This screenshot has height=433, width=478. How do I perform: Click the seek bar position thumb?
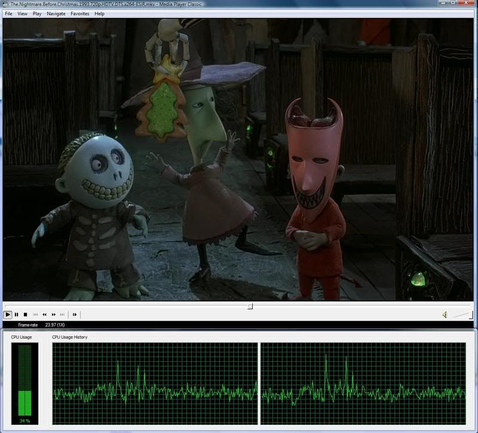click(250, 306)
